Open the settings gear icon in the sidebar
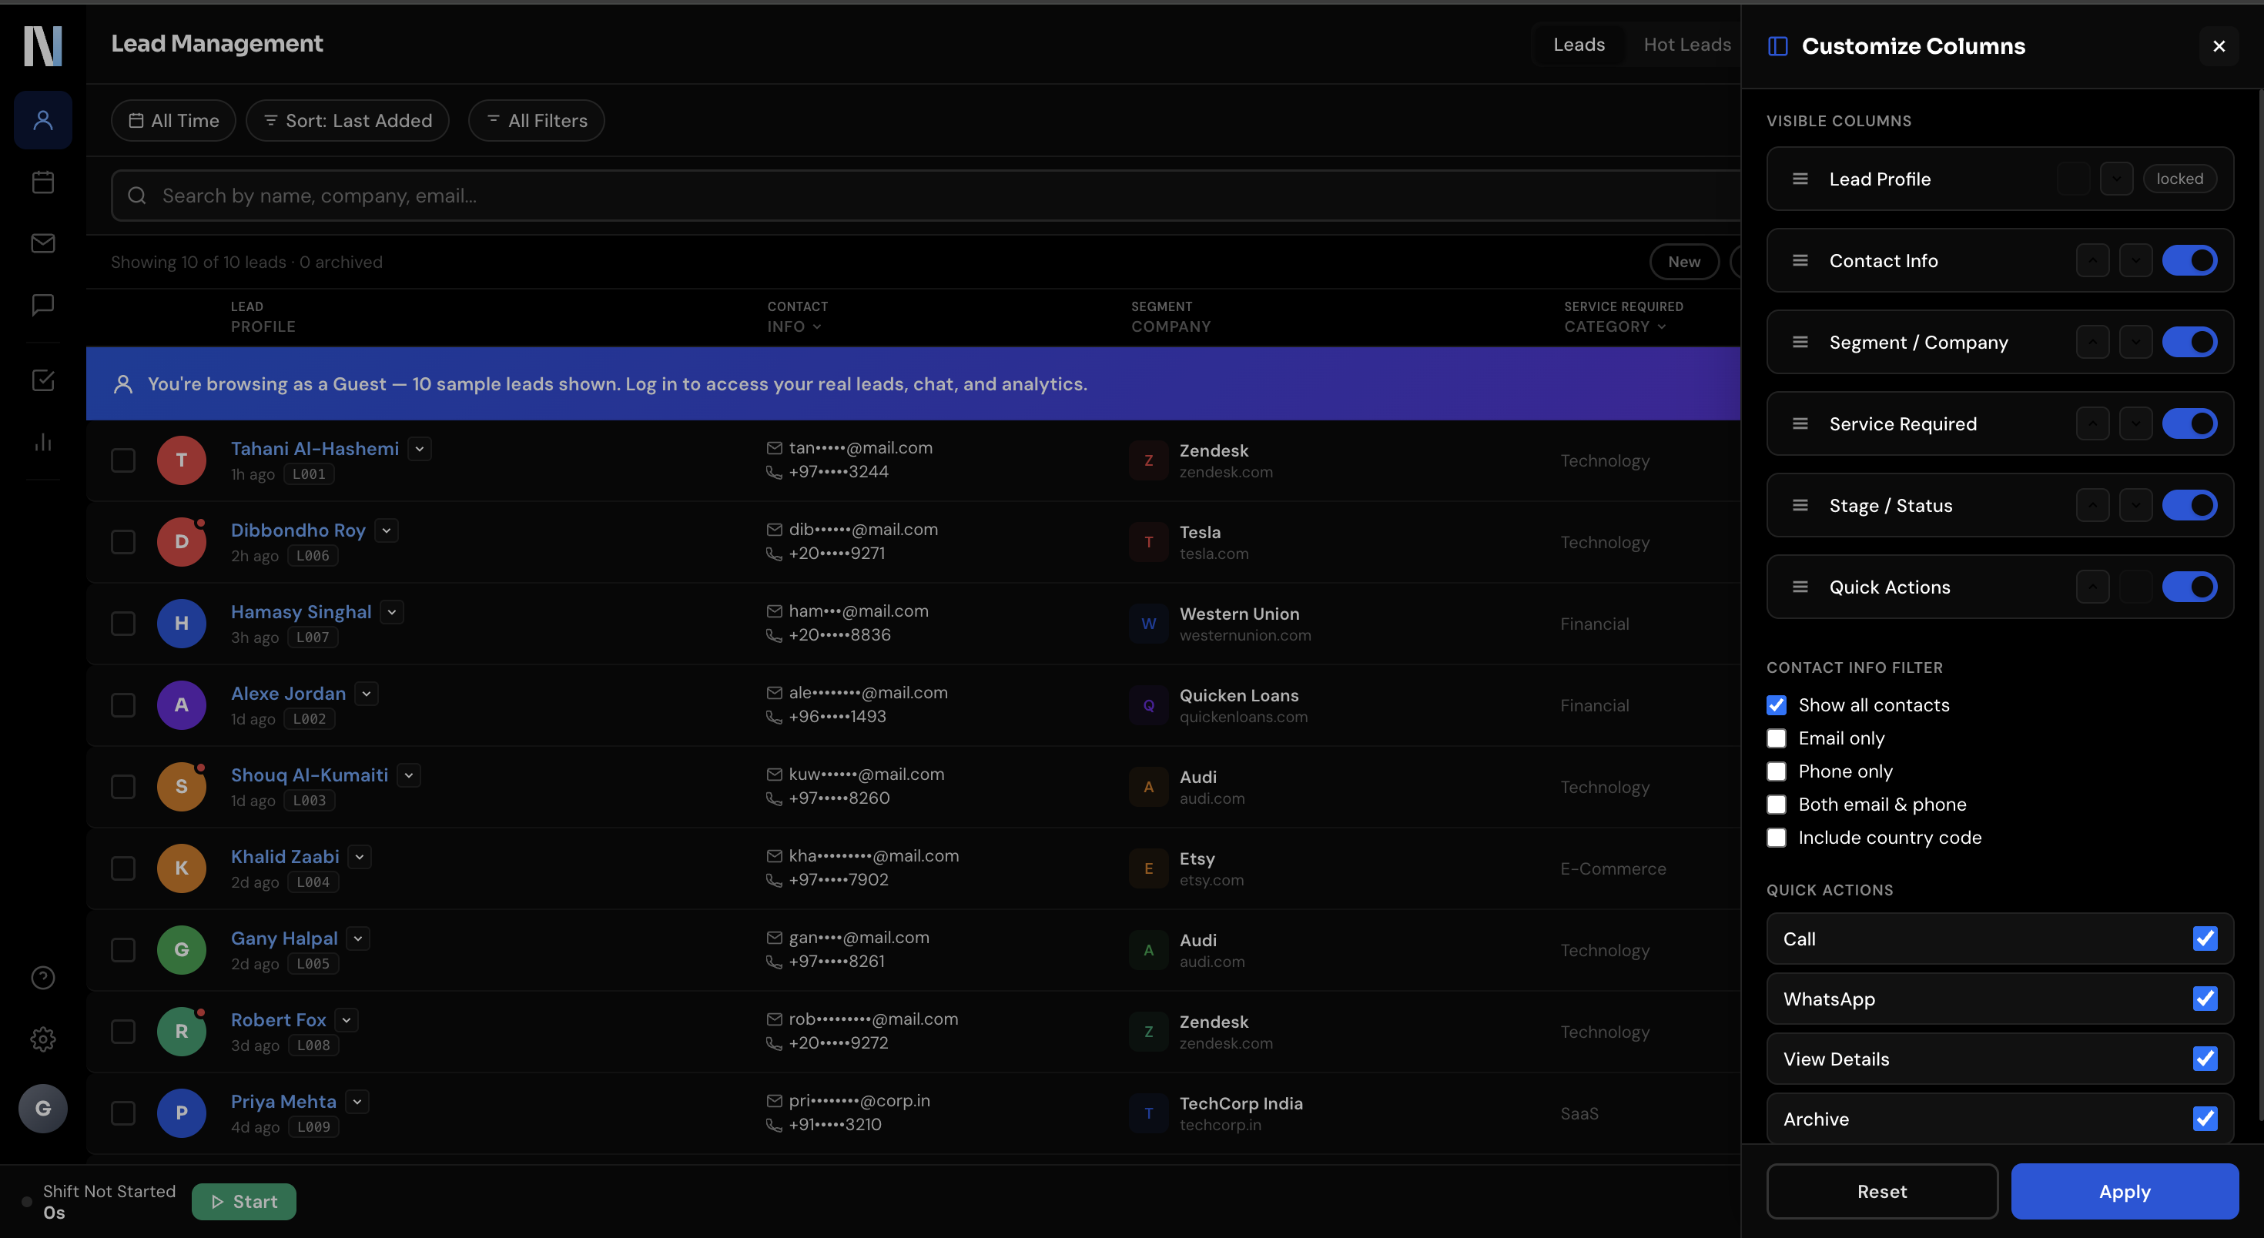 pos(43,1039)
